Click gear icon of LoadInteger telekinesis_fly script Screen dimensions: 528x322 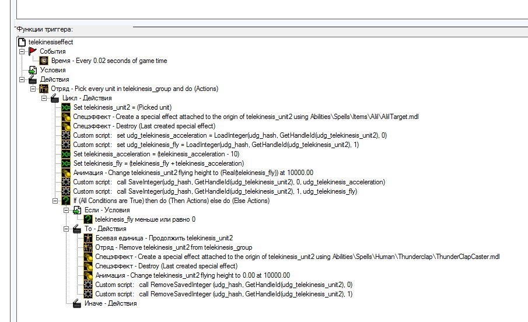(x=66, y=145)
